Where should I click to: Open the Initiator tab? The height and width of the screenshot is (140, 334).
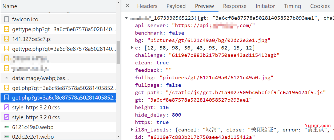click(265, 6)
